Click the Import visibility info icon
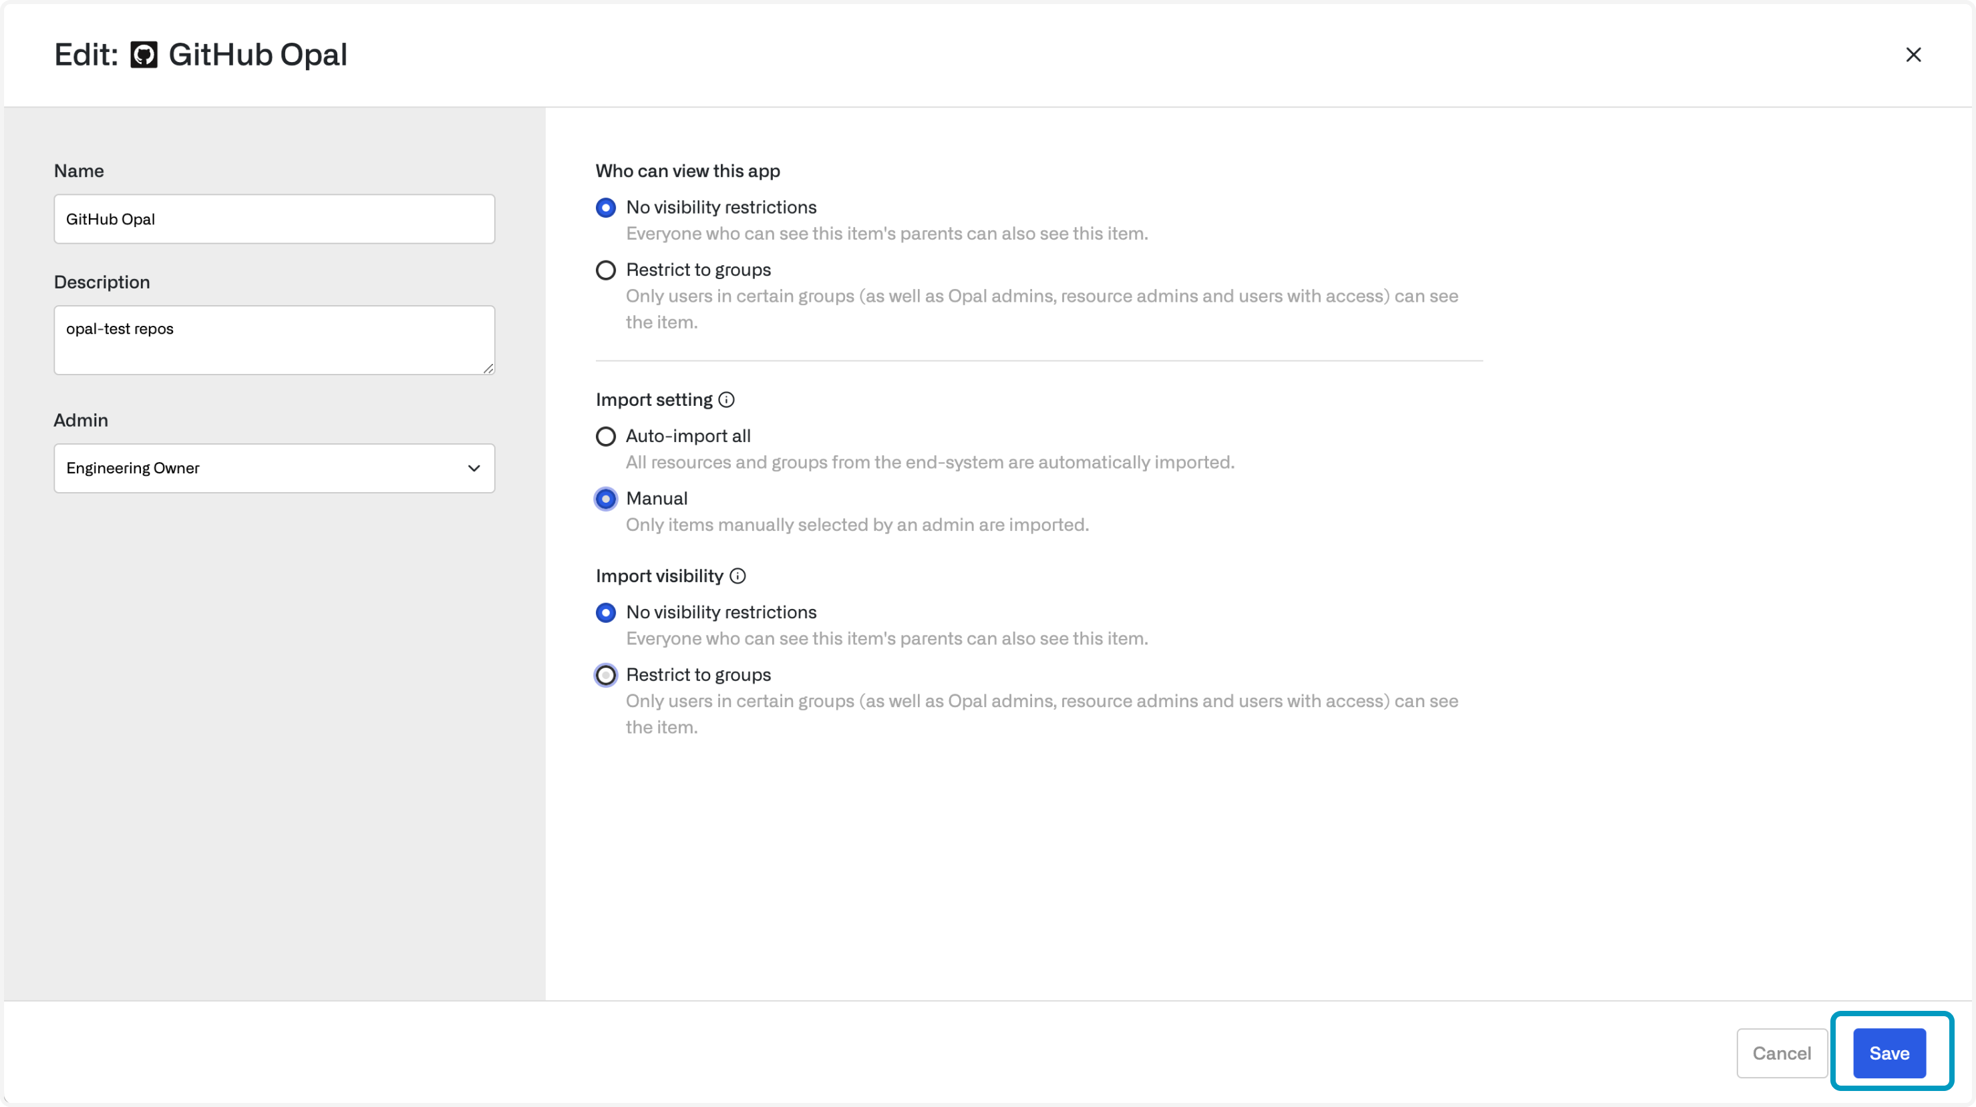1976x1107 pixels. tap(737, 576)
